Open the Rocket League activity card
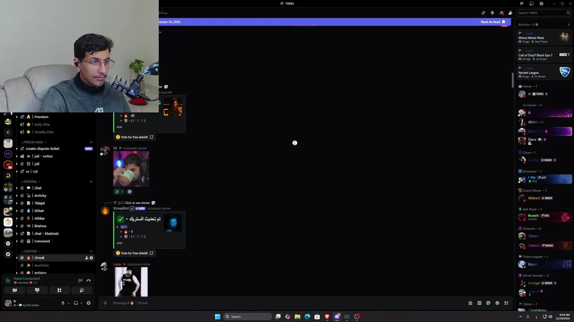The image size is (574, 322). pyautogui.click(x=544, y=72)
